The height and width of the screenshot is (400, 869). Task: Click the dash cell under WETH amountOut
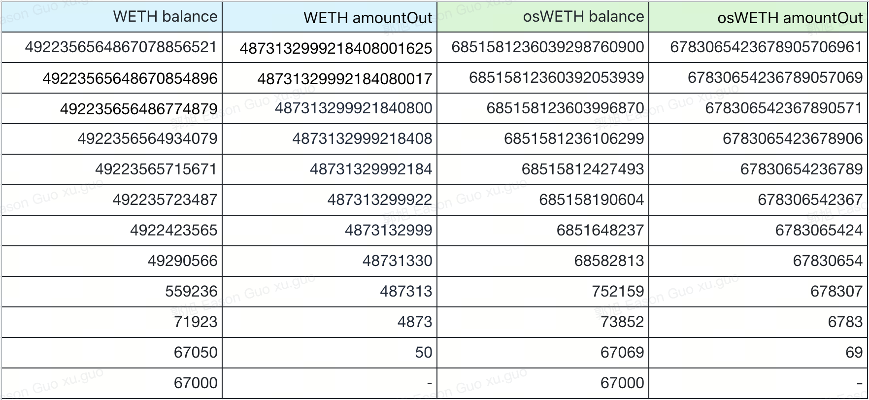429,383
